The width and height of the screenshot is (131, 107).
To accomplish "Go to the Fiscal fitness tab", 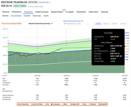I will coord(81,12).
